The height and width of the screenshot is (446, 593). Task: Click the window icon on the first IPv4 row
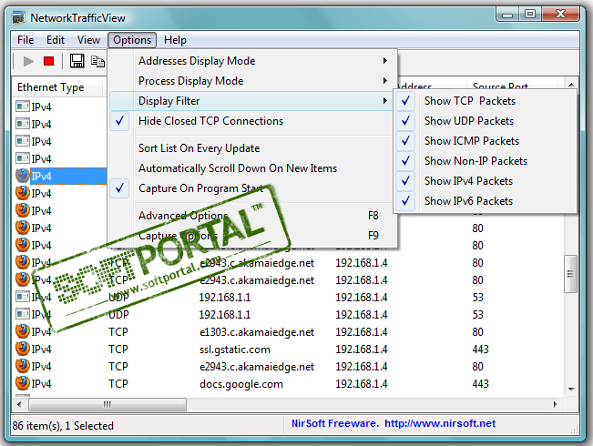point(23,106)
